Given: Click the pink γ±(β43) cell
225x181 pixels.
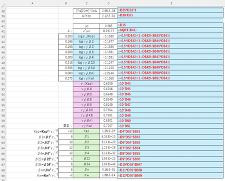Looking at the screenshot, I should tap(86, 115).
